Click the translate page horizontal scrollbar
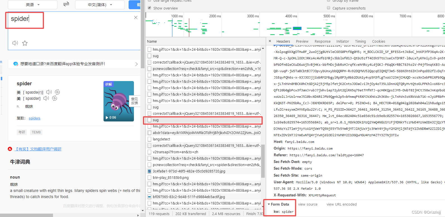The height and width of the screenshot is (217, 445). tap(27, 215)
